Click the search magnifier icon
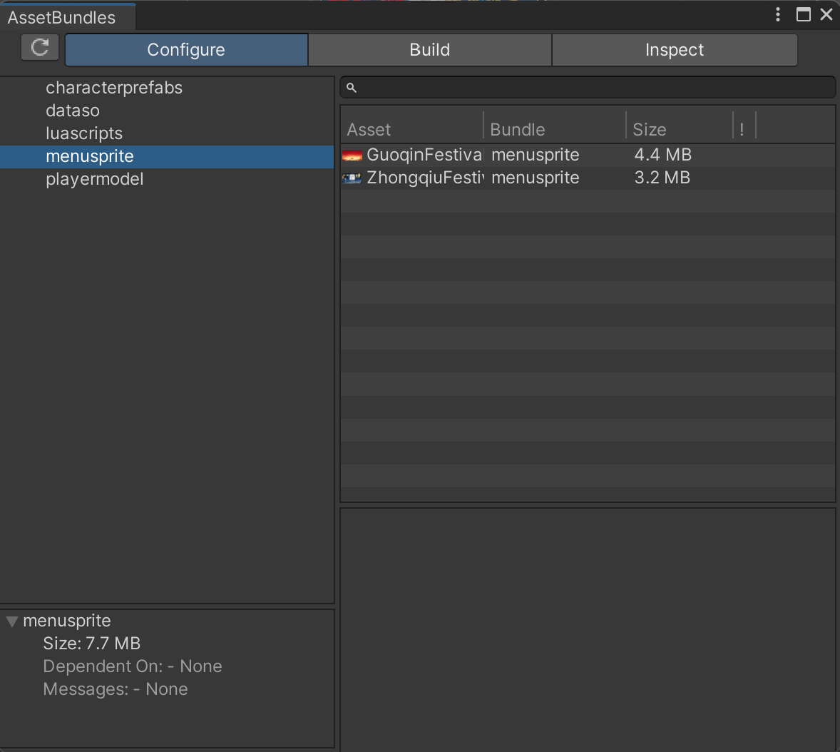The image size is (840, 752). point(352,87)
